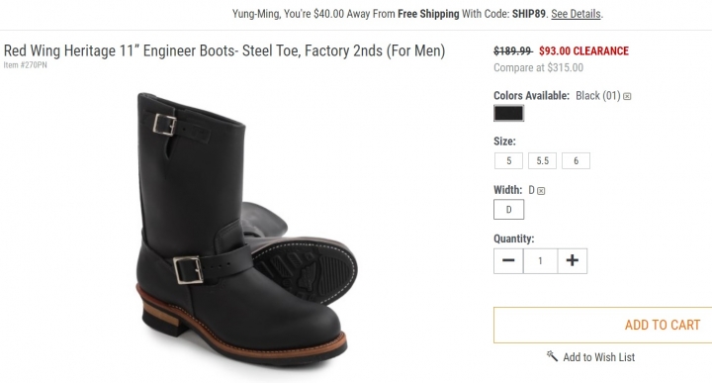Choose size 5

click(x=508, y=161)
